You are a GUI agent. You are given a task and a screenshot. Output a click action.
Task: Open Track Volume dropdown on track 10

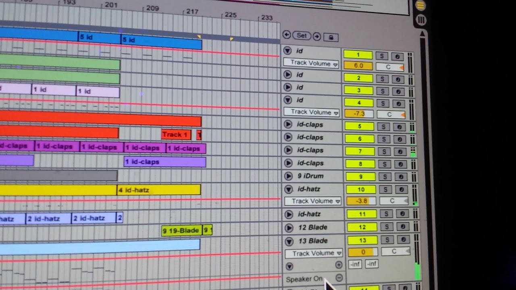[x=313, y=201]
